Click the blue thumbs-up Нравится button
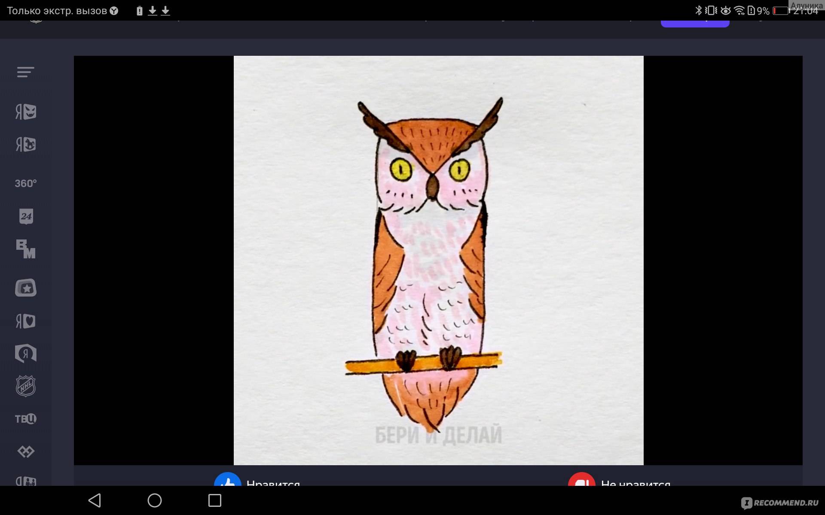825x515 pixels. 227,481
